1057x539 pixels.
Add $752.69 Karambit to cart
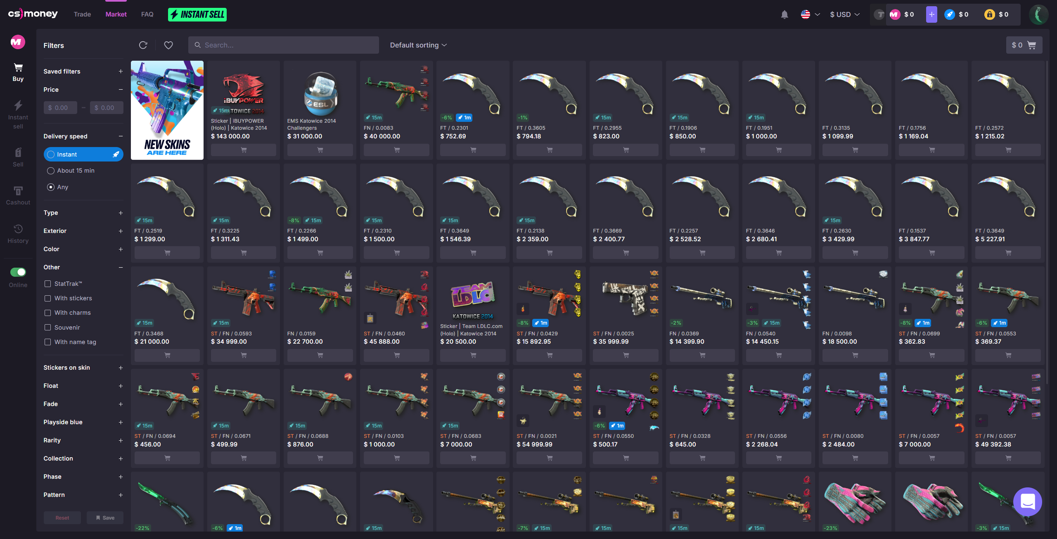point(473,150)
